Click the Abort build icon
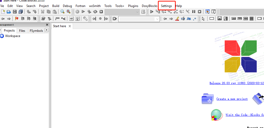This screenshot has height=128, width=264. pyautogui.click(x=101, y=12)
